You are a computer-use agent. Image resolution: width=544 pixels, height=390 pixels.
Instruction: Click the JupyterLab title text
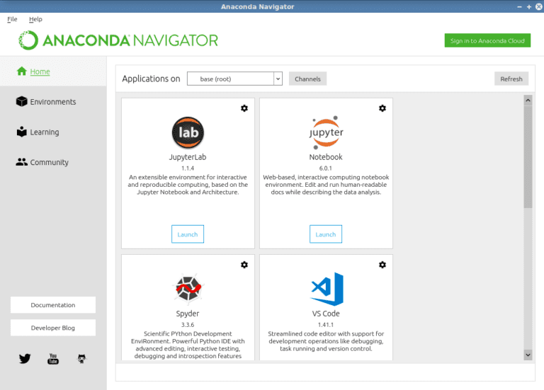coord(188,157)
